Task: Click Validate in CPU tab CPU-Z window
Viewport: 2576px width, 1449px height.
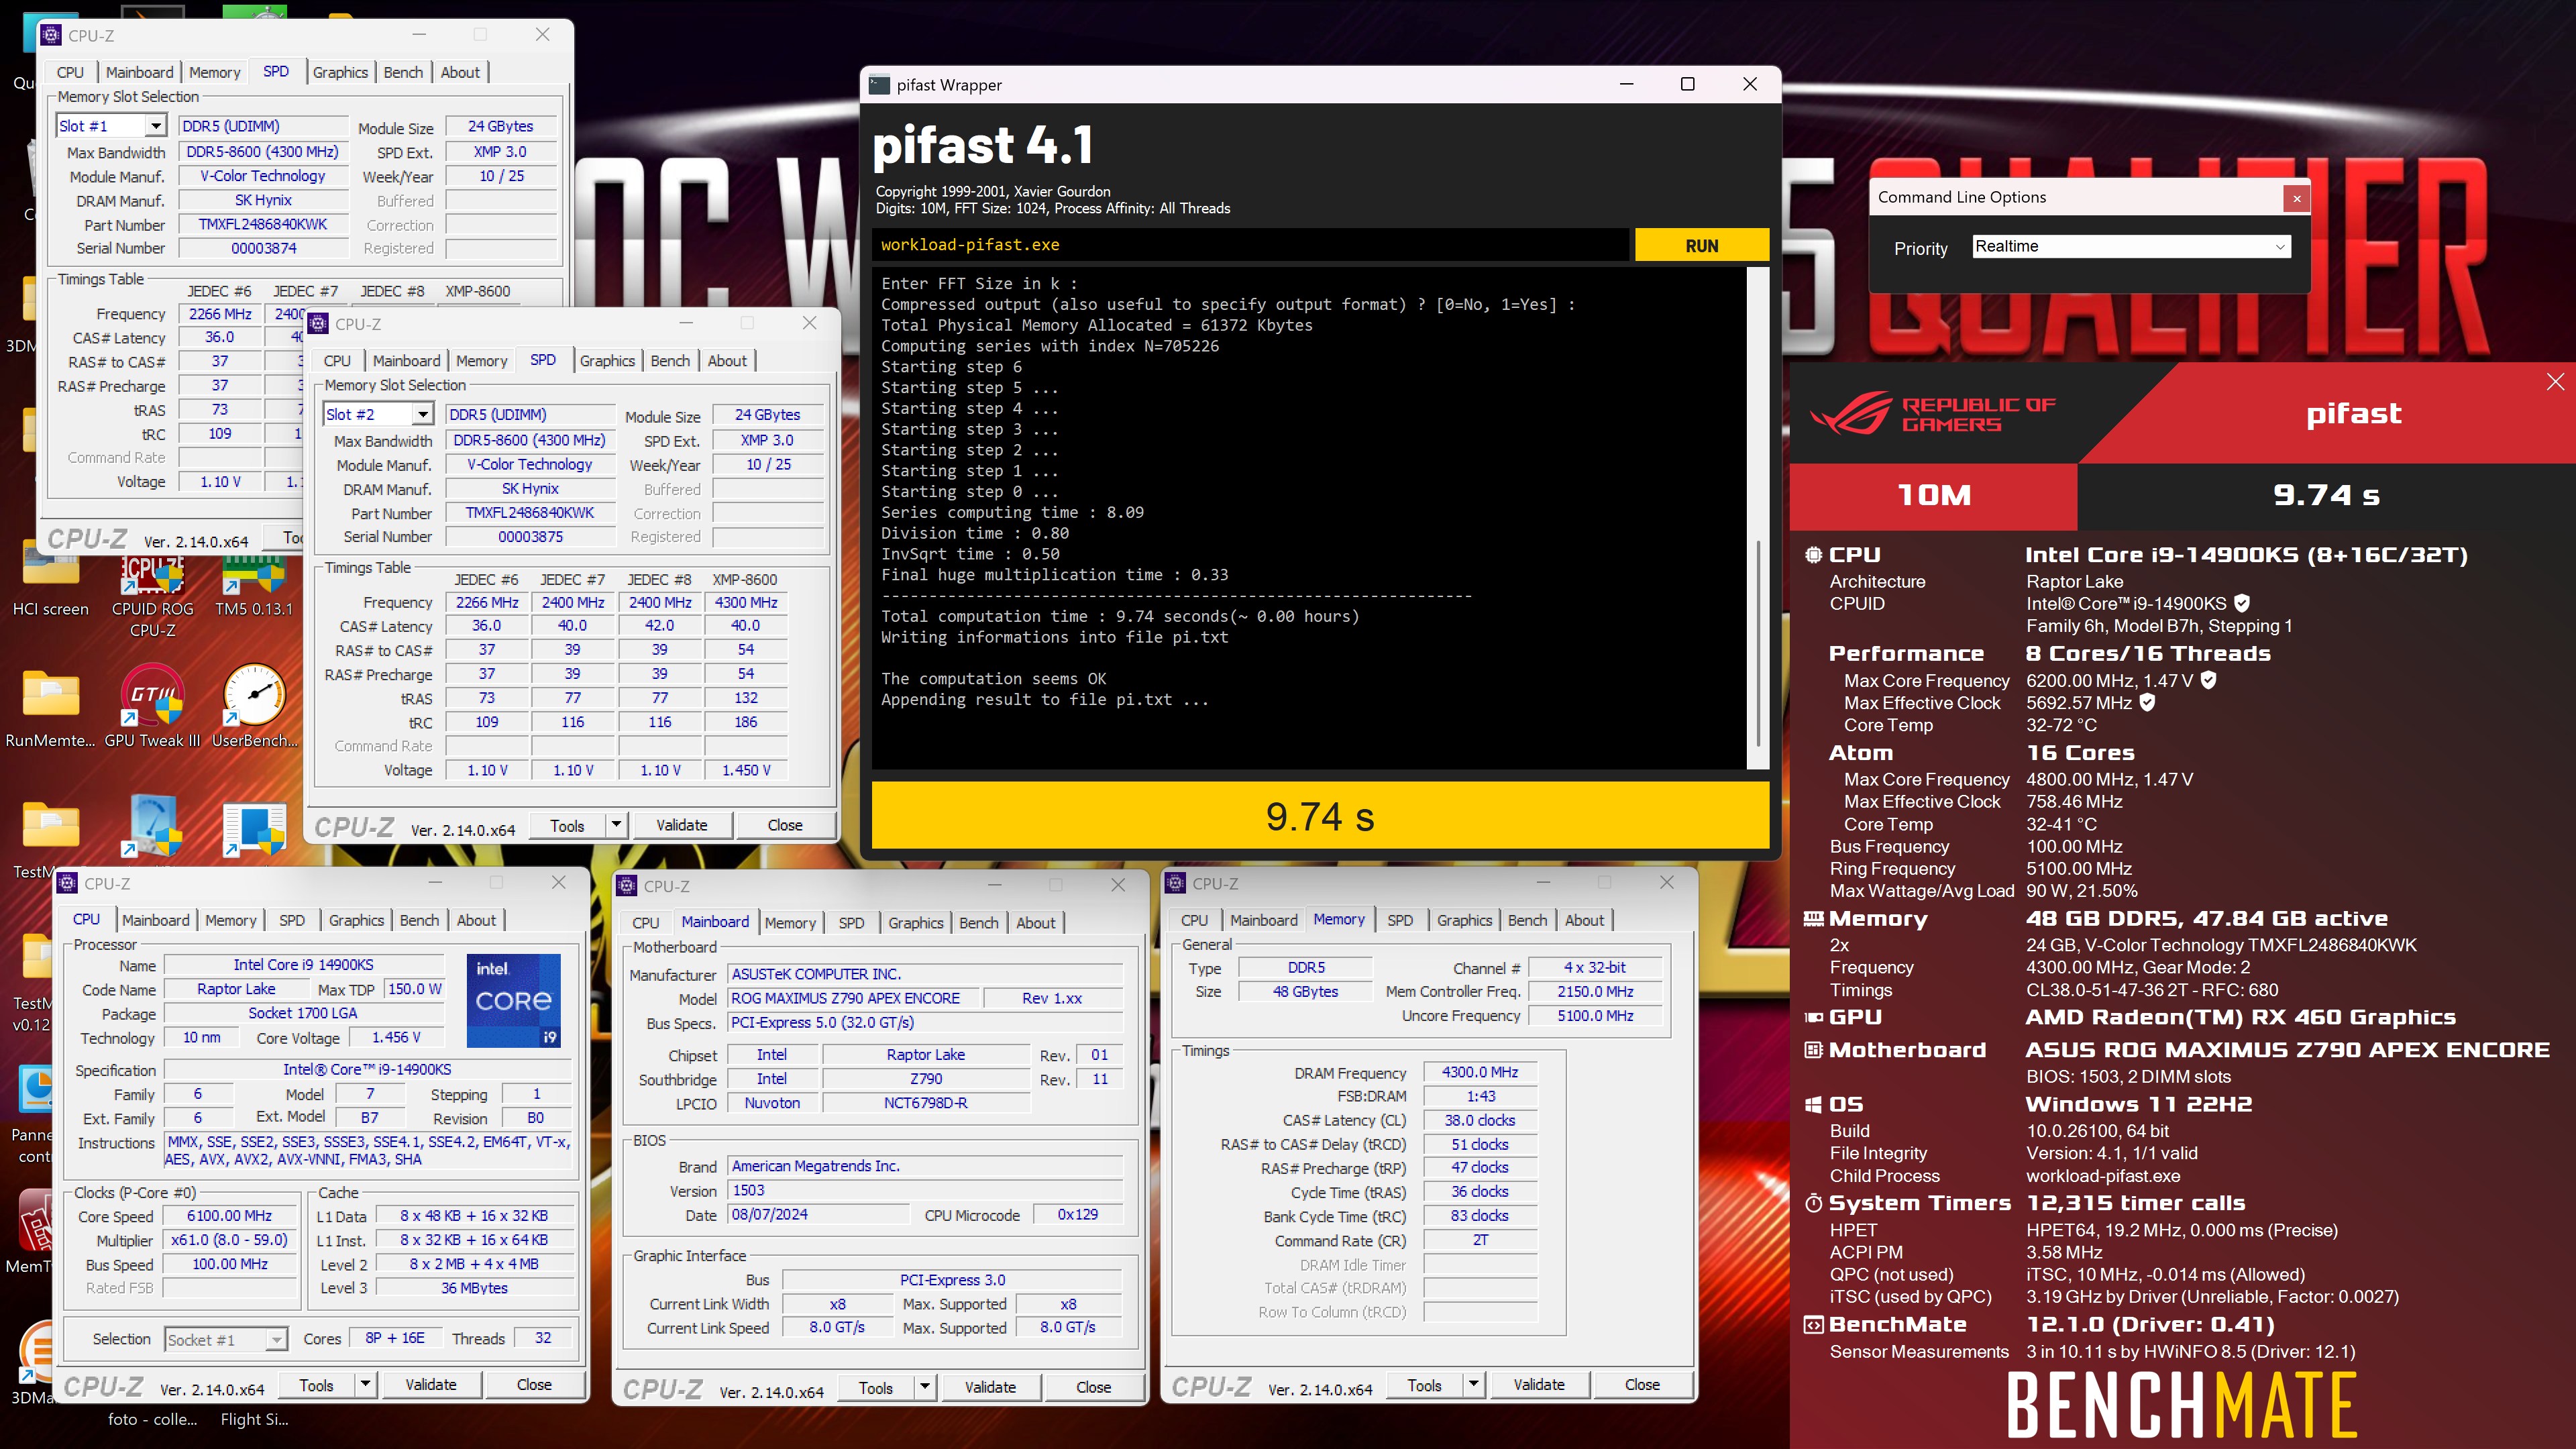Action: point(430,1385)
